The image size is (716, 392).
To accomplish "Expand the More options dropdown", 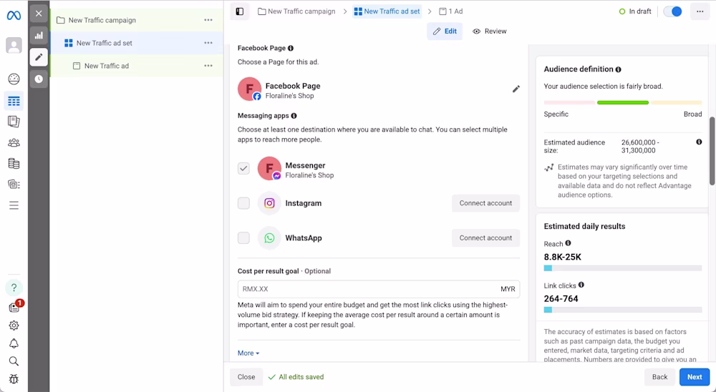I will [248, 353].
